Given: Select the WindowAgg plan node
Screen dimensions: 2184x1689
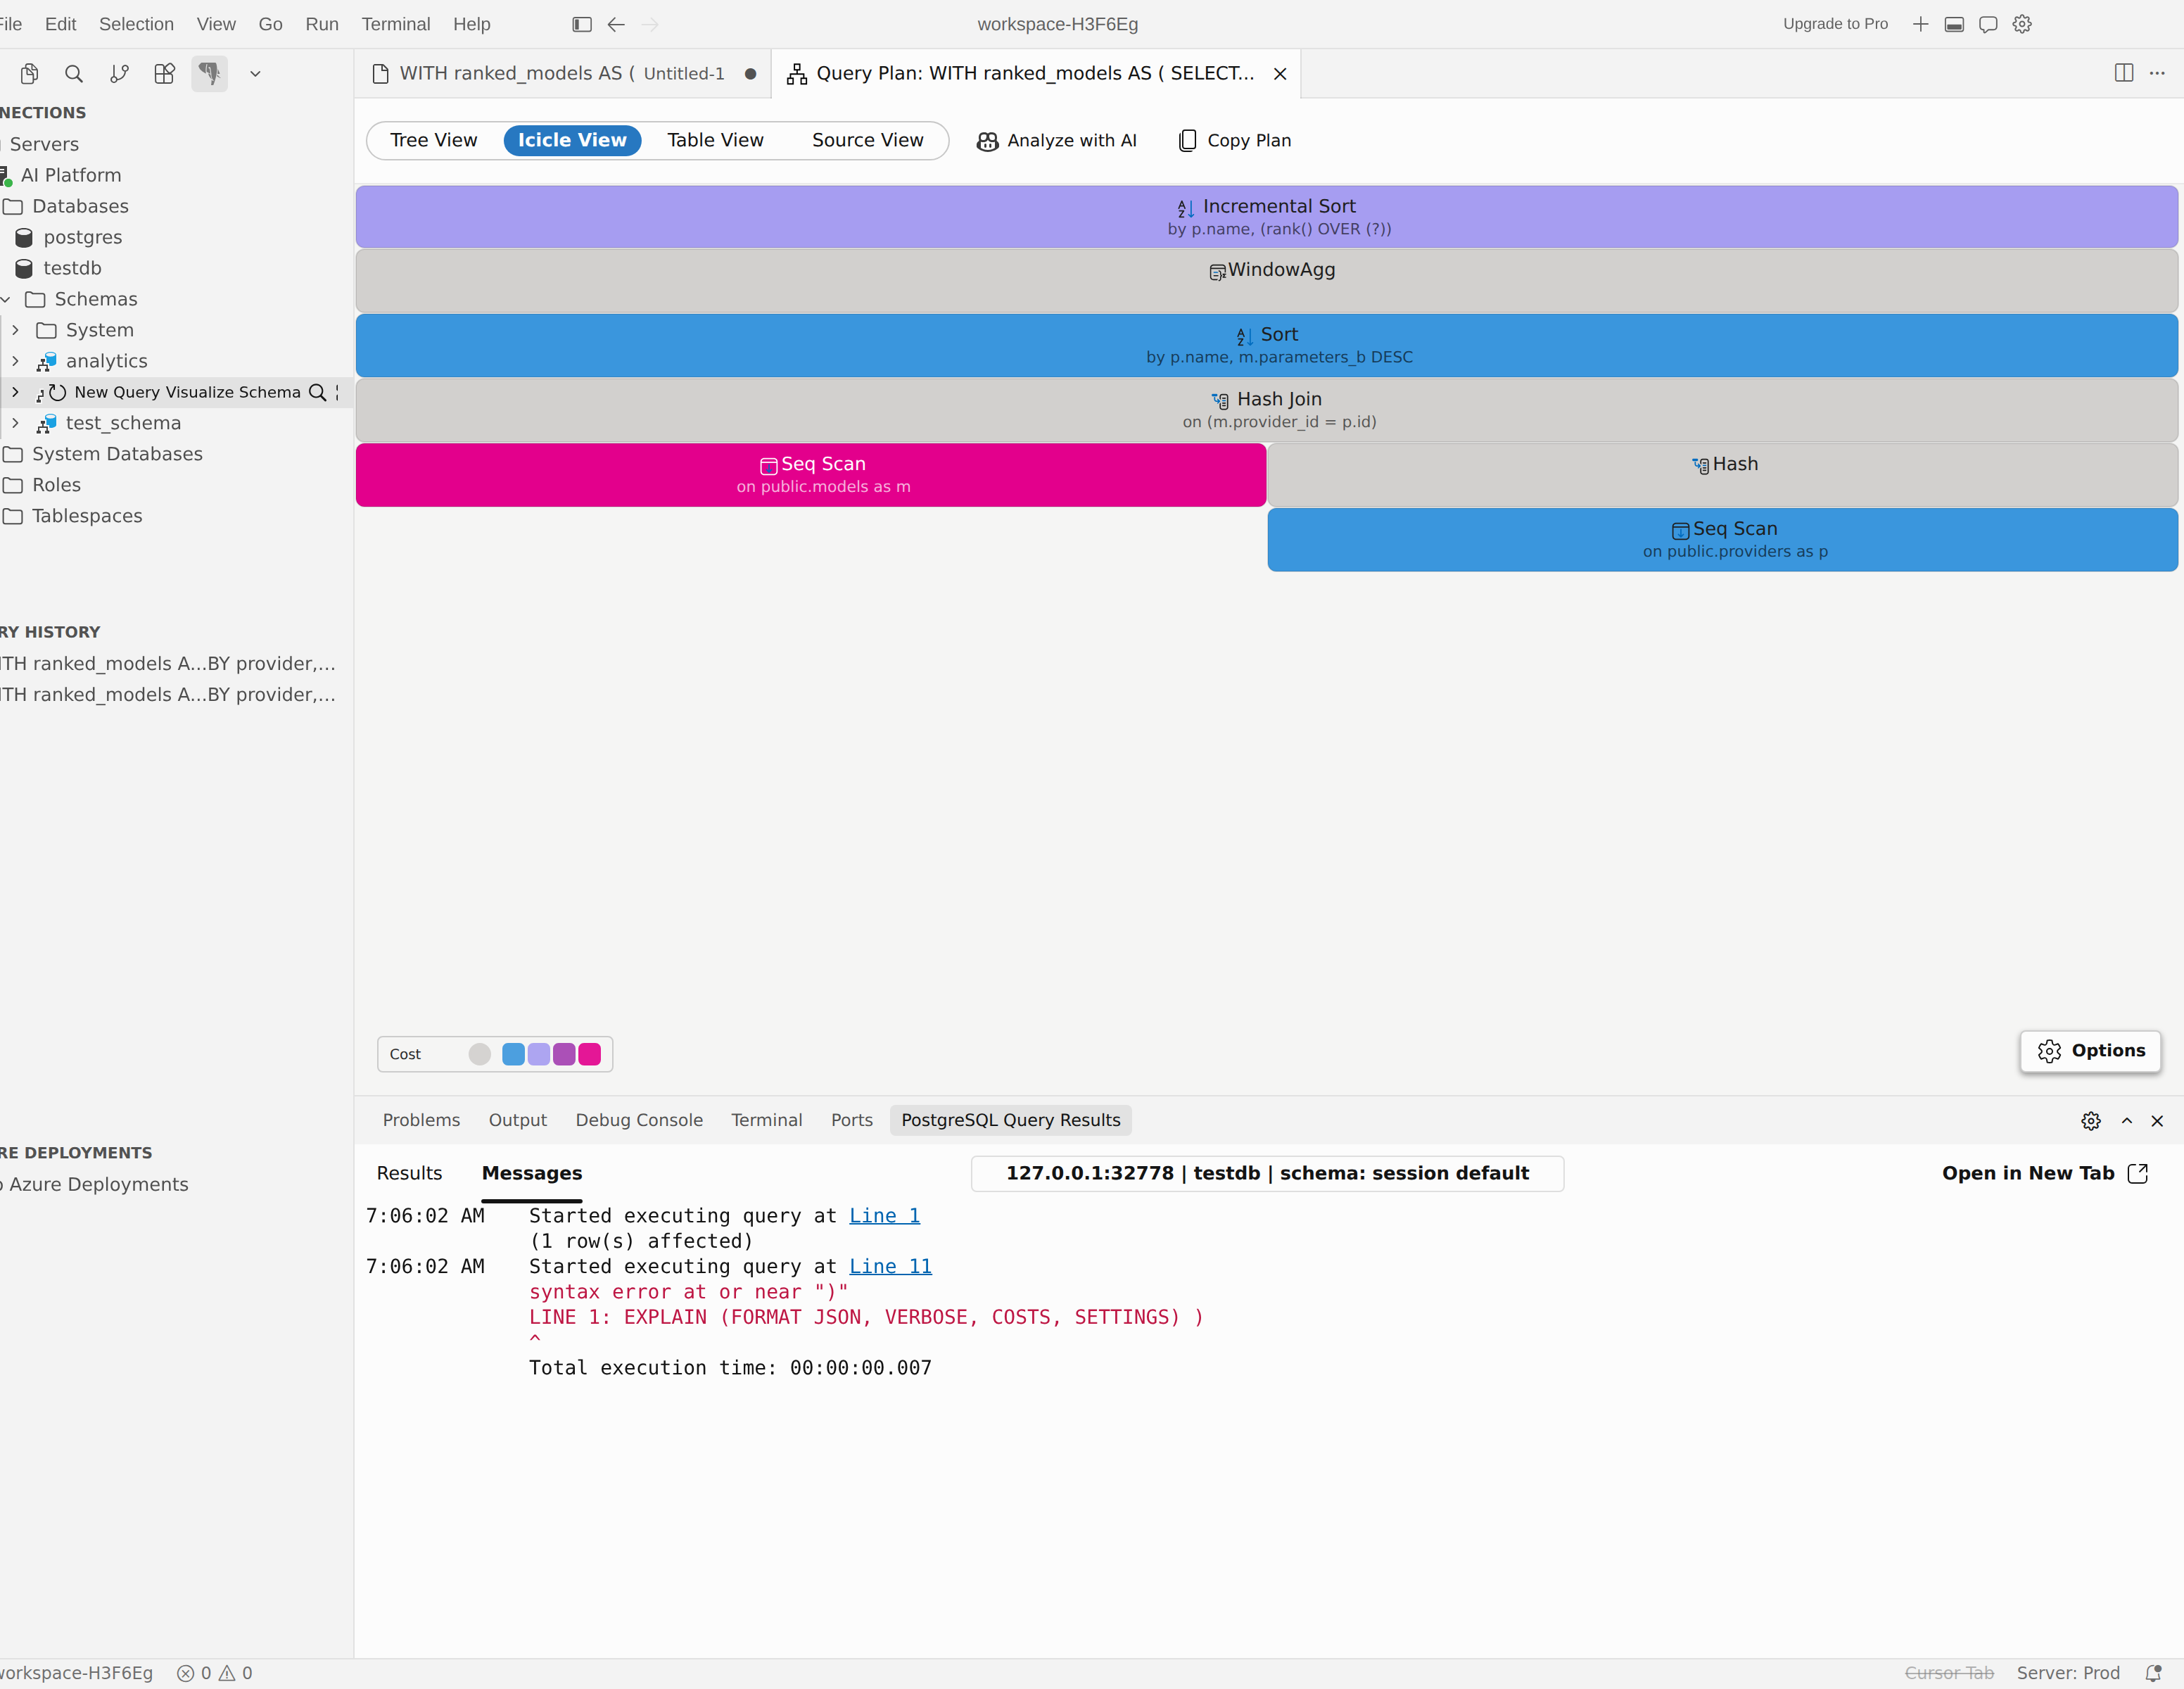Looking at the screenshot, I should click(1266, 280).
